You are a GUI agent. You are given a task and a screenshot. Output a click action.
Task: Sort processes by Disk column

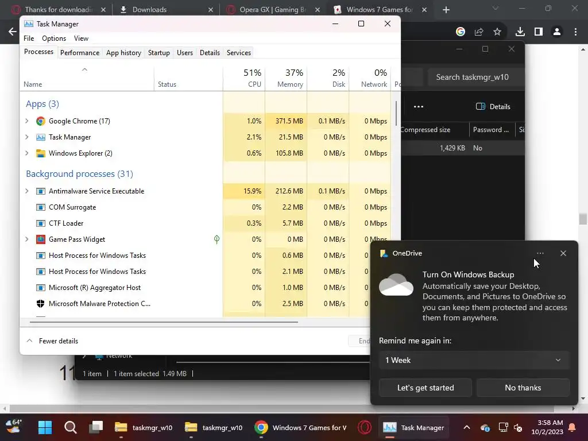click(x=328, y=78)
